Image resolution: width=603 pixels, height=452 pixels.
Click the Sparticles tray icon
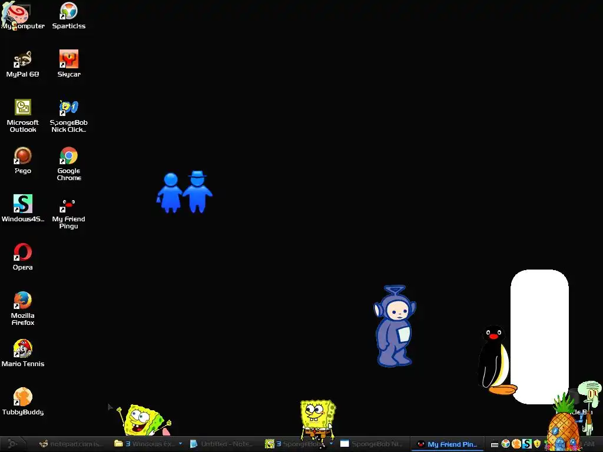tap(505, 444)
